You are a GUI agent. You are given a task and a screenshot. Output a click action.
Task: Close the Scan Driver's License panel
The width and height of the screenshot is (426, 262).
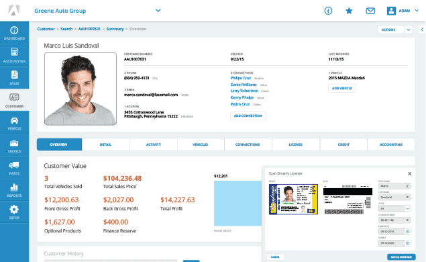pyautogui.click(x=409, y=173)
